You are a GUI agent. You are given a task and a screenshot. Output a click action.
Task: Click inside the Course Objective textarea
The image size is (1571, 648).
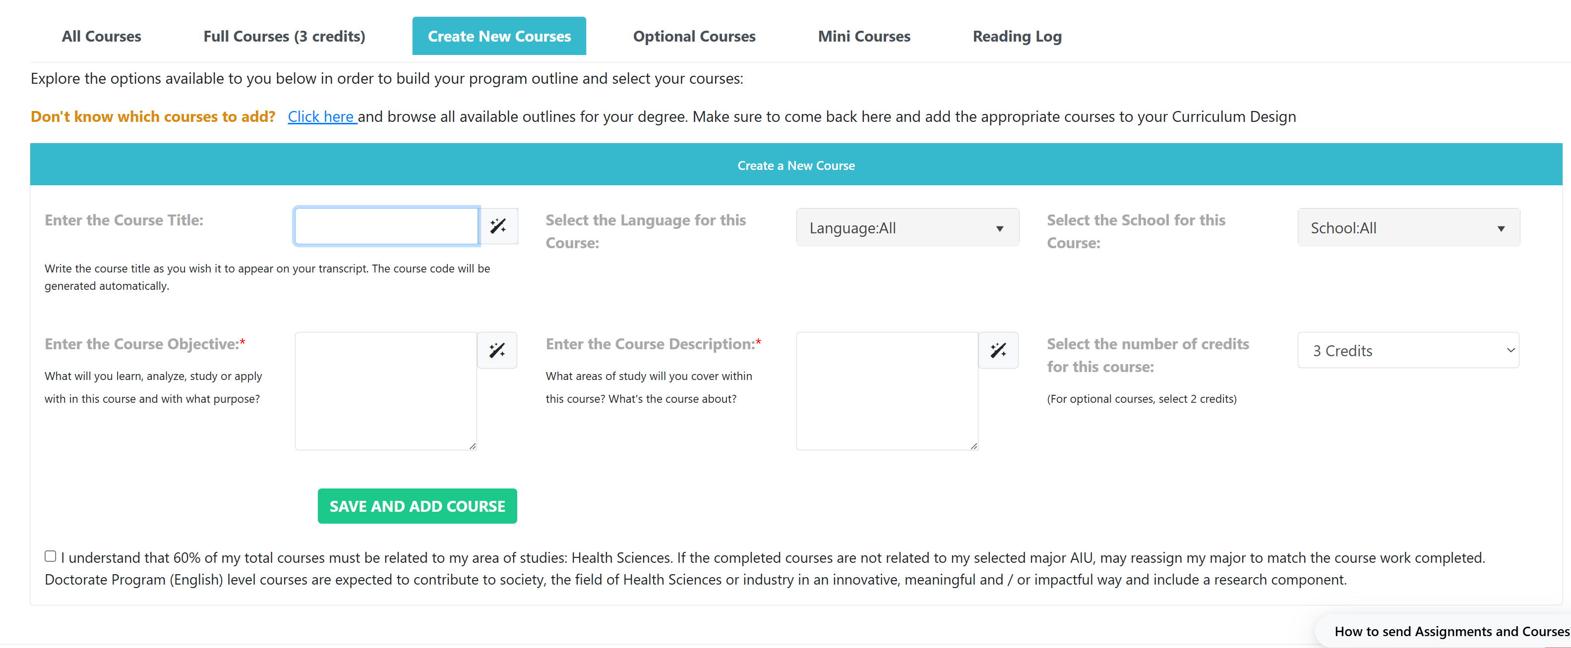[385, 390]
